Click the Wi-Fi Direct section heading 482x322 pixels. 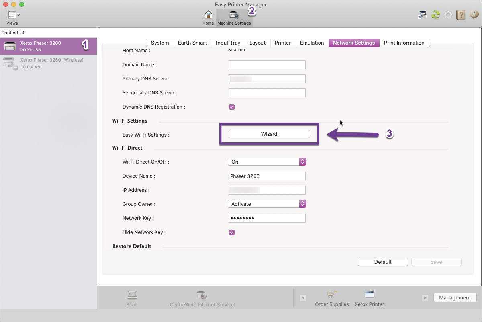(x=127, y=148)
